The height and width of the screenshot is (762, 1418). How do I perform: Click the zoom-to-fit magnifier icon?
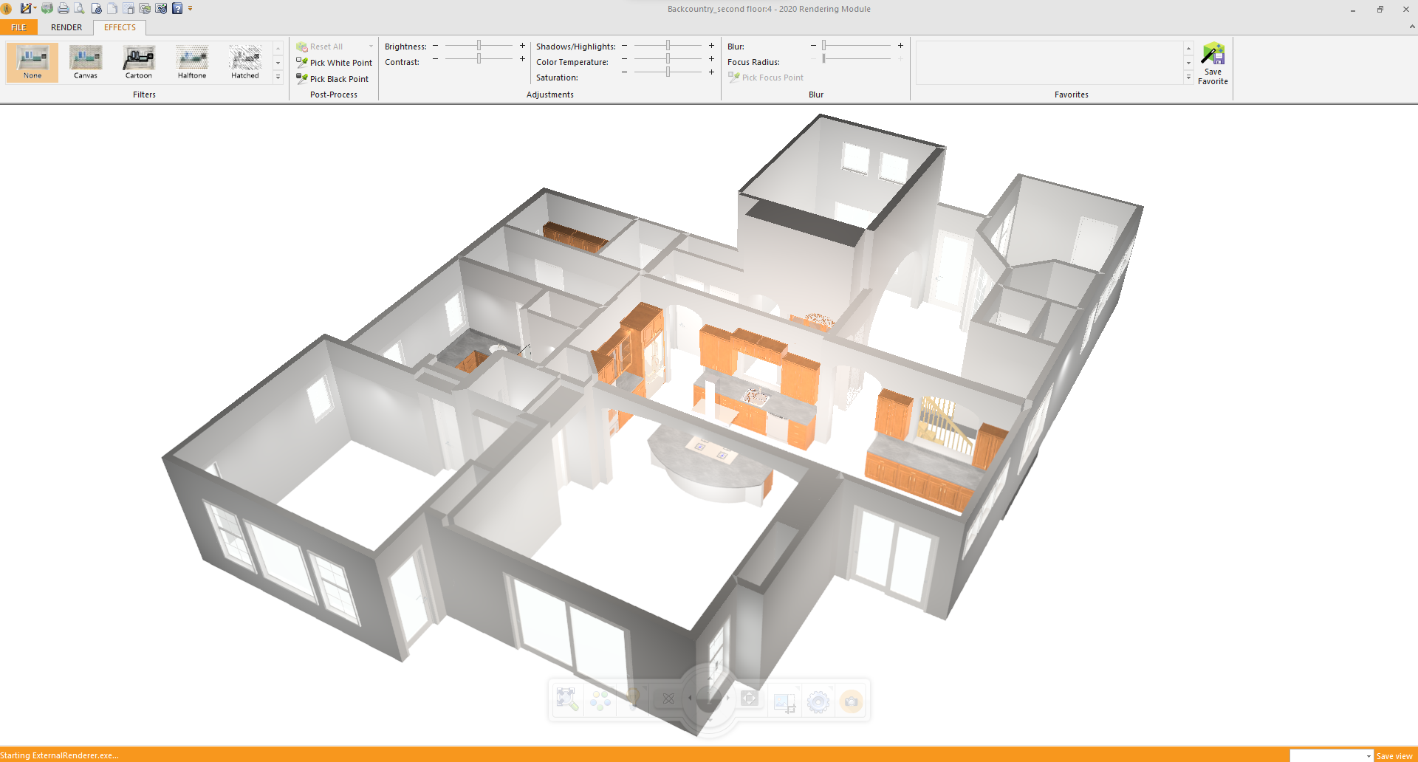tap(567, 699)
